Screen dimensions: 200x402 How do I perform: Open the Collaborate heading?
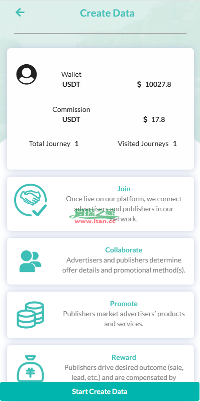pos(124,250)
